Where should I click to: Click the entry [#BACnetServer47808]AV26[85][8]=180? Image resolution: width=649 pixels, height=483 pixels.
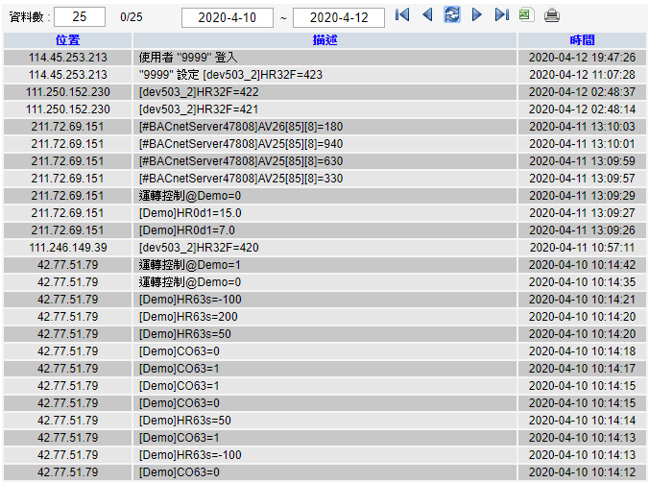pyautogui.click(x=324, y=127)
